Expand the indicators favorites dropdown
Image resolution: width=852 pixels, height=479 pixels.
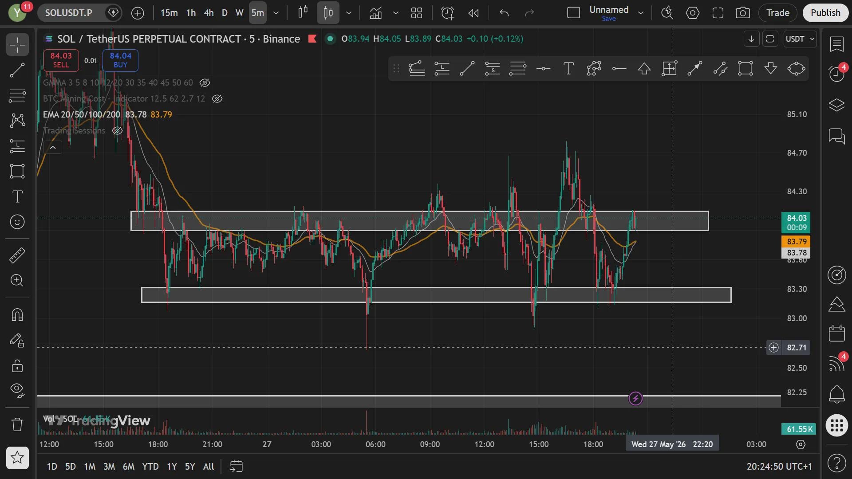click(396, 13)
